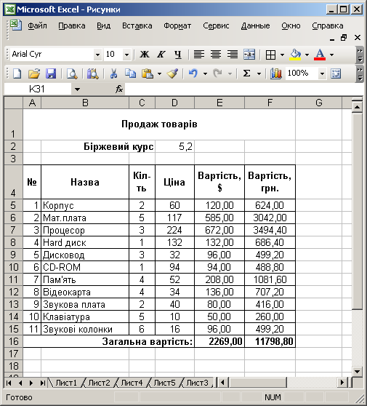
Task: Open a file with the folder icon
Action: tap(34, 73)
